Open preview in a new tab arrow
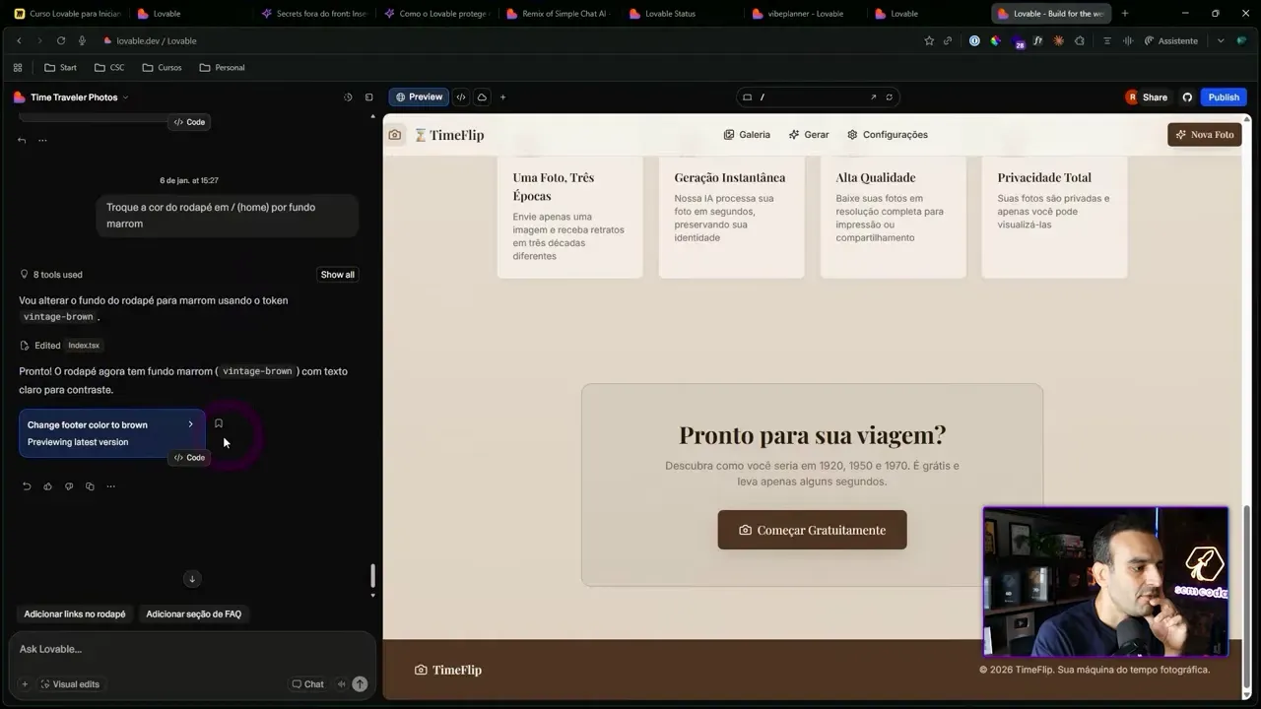 click(873, 97)
